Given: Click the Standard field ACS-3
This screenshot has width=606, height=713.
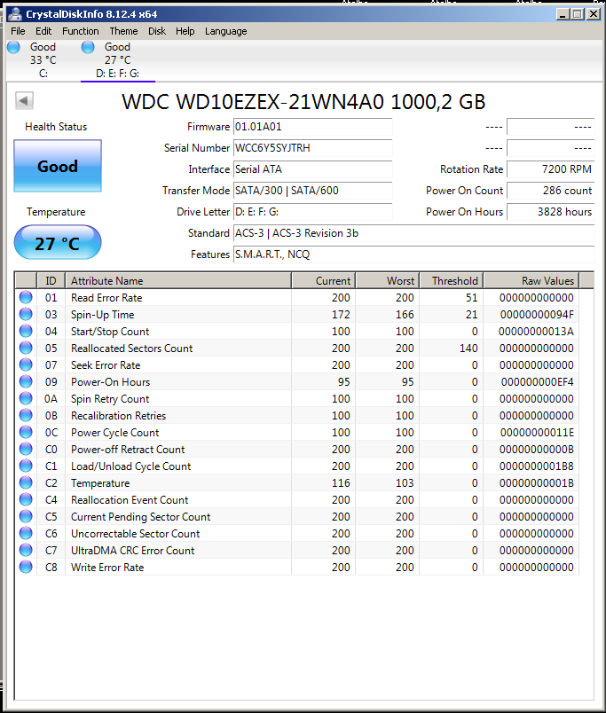Looking at the screenshot, I should (414, 233).
